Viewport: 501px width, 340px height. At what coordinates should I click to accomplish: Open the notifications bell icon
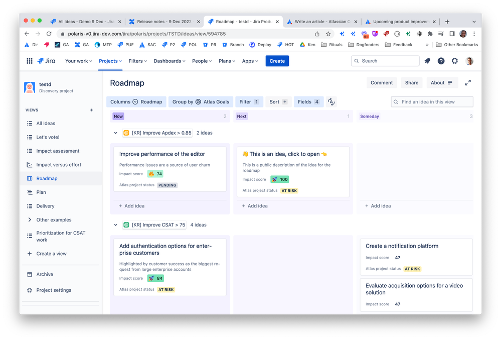[x=427, y=61]
